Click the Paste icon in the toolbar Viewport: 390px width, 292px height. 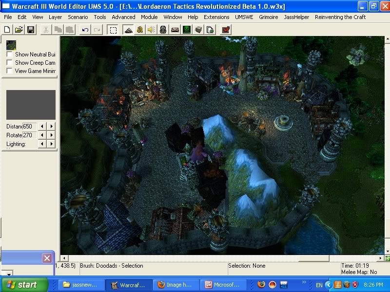[70, 30]
